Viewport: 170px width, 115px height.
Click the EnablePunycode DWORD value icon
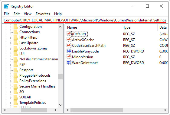pyautogui.click(x=69, y=51)
